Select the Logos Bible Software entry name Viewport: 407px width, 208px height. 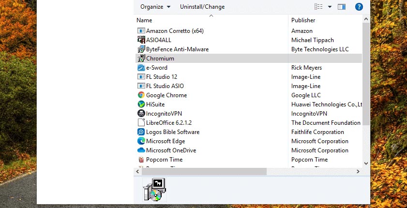[173, 132]
